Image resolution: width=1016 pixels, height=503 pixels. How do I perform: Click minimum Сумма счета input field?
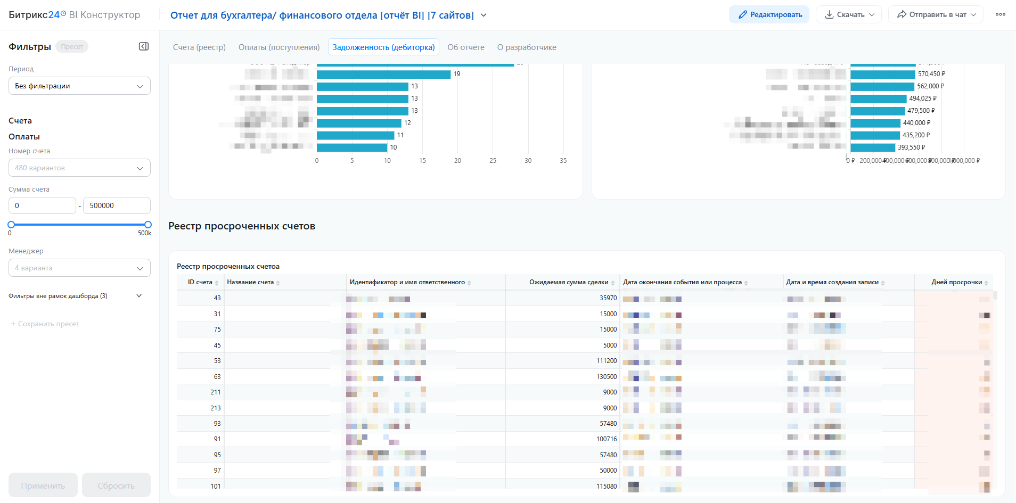42,205
